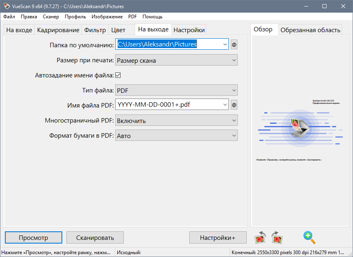Select the 'На выходе' tab
The image size is (353, 257).
pyautogui.click(x=153, y=29)
